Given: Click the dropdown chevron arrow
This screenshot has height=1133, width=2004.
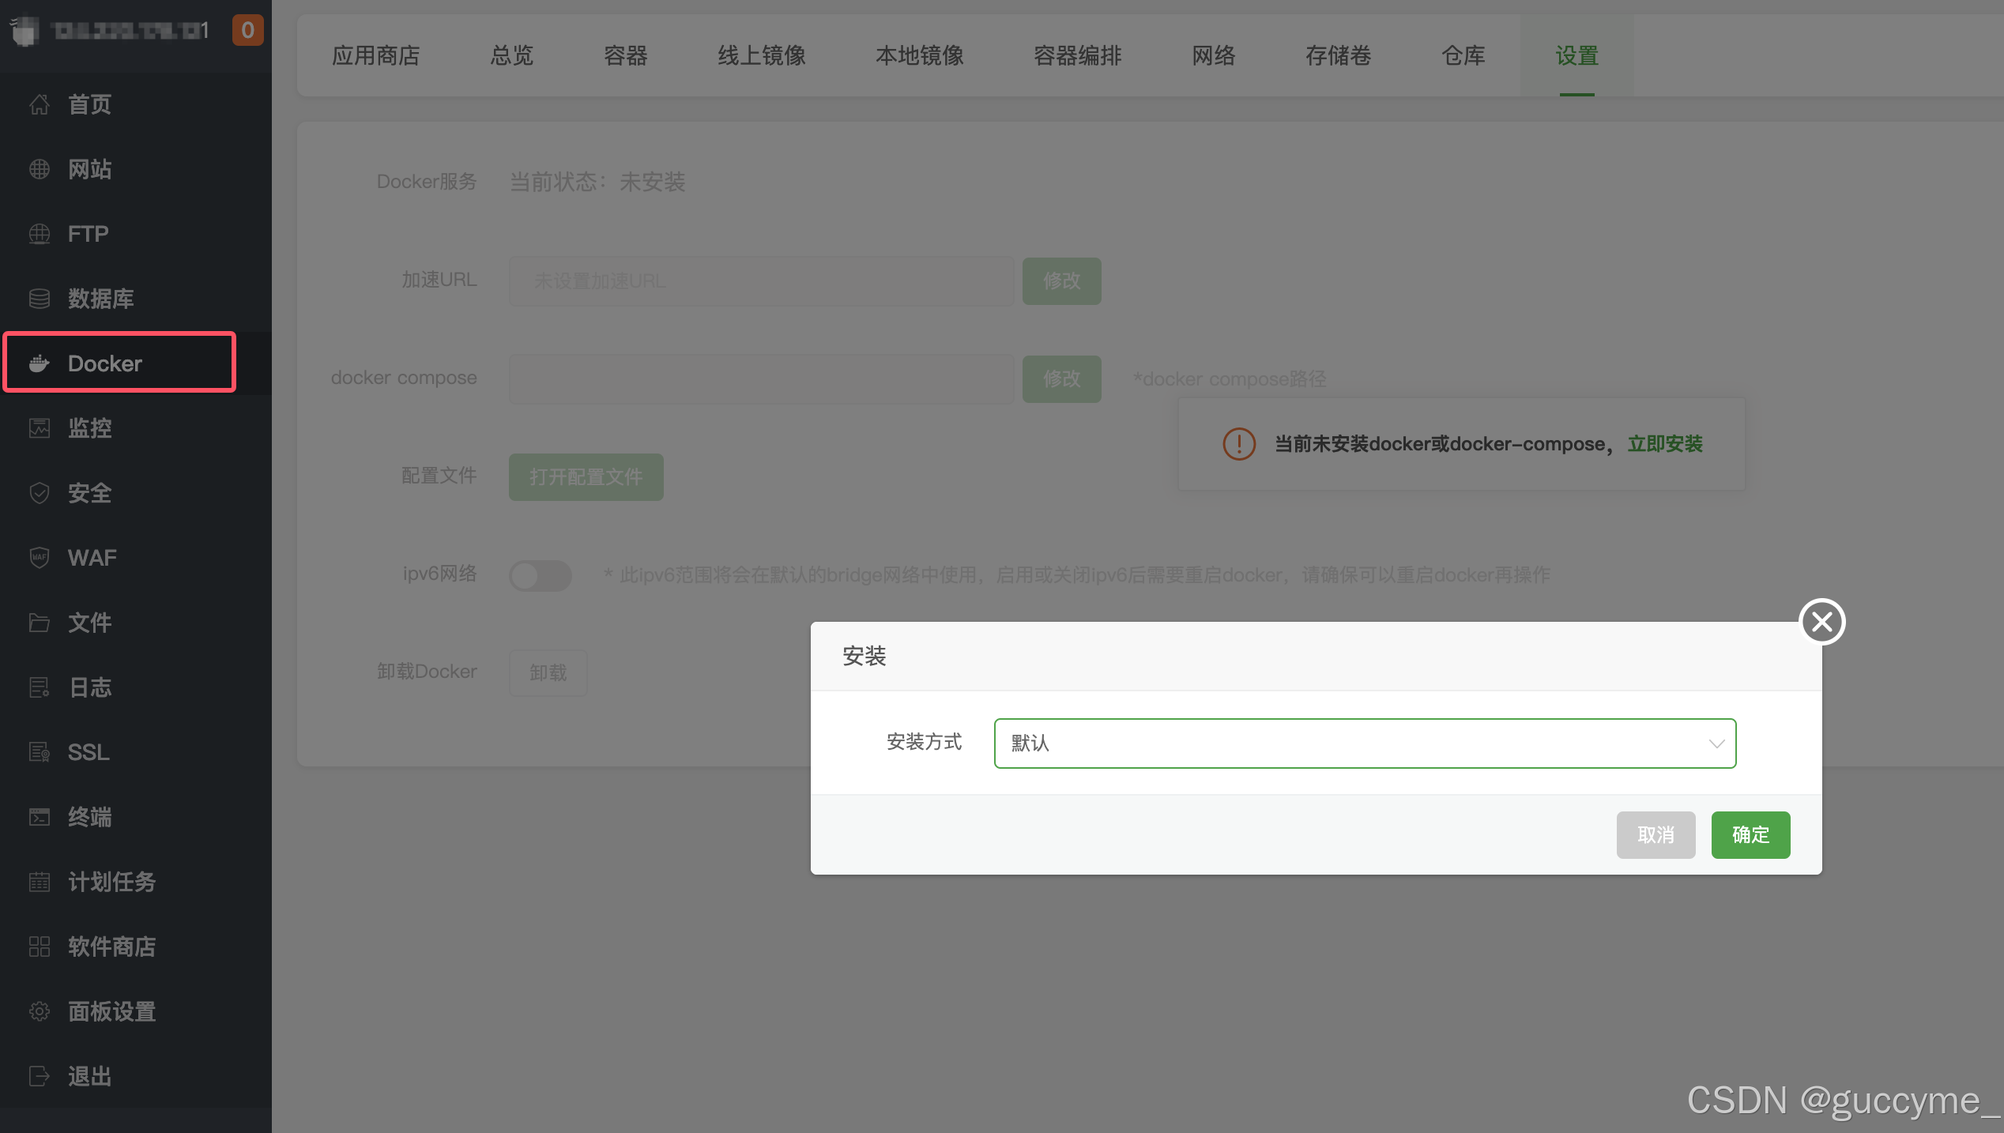Looking at the screenshot, I should [1716, 743].
